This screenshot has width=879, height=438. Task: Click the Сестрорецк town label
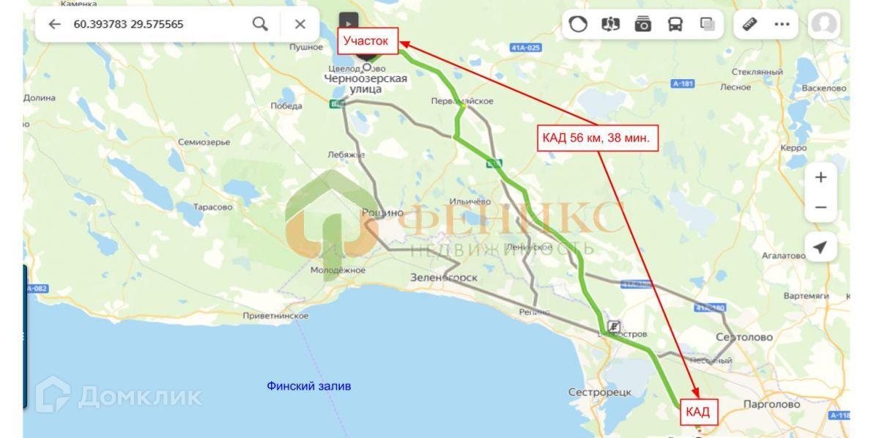coord(600,393)
